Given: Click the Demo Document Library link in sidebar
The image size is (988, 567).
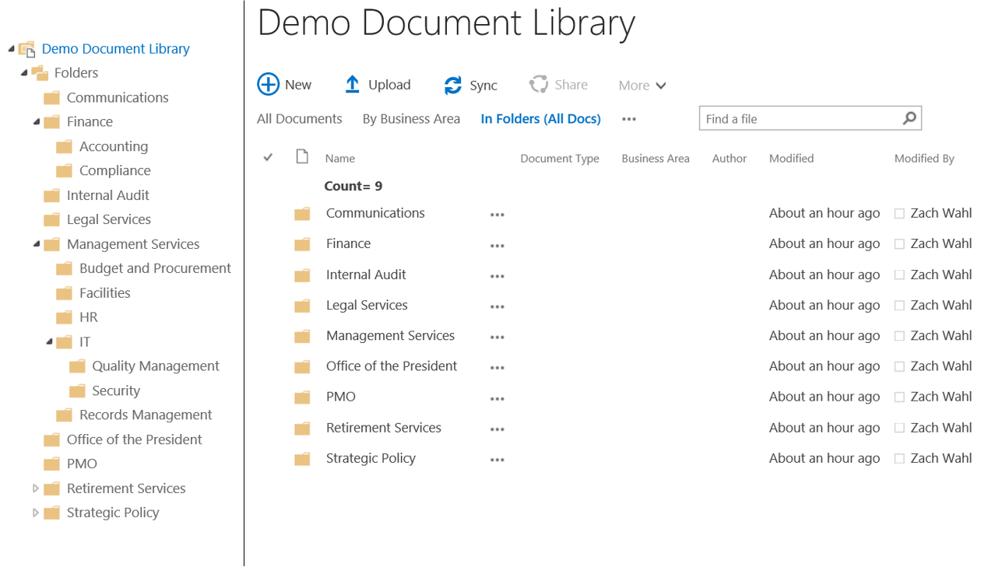Looking at the screenshot, I should 115,48.
